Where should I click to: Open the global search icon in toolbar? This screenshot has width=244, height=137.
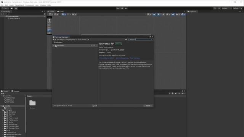click(219, 8)
